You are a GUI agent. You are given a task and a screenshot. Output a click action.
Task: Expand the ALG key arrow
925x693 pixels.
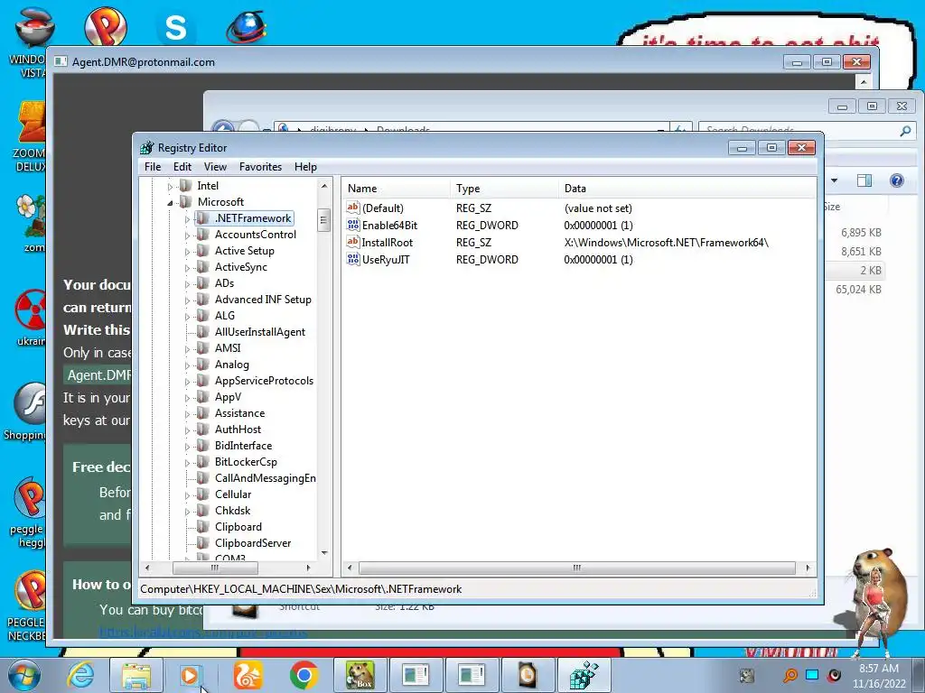tap(187, 317)
